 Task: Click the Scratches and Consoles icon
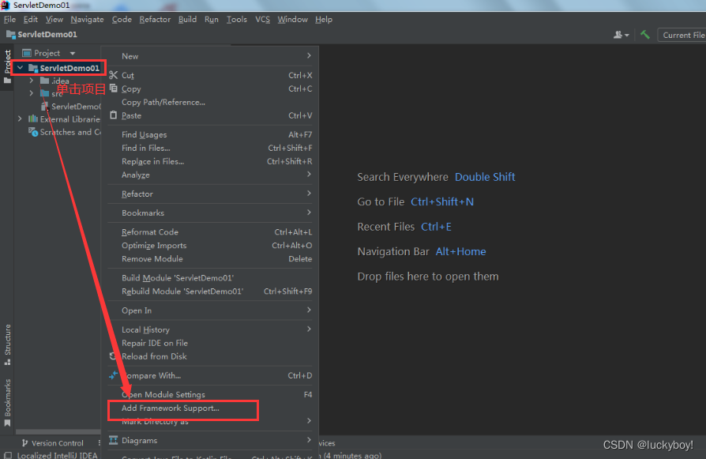(33, 132)
